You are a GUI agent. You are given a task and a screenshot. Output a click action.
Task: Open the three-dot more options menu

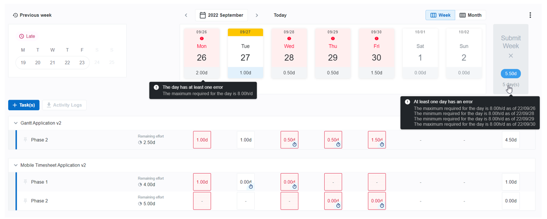(x=530, y=15)
